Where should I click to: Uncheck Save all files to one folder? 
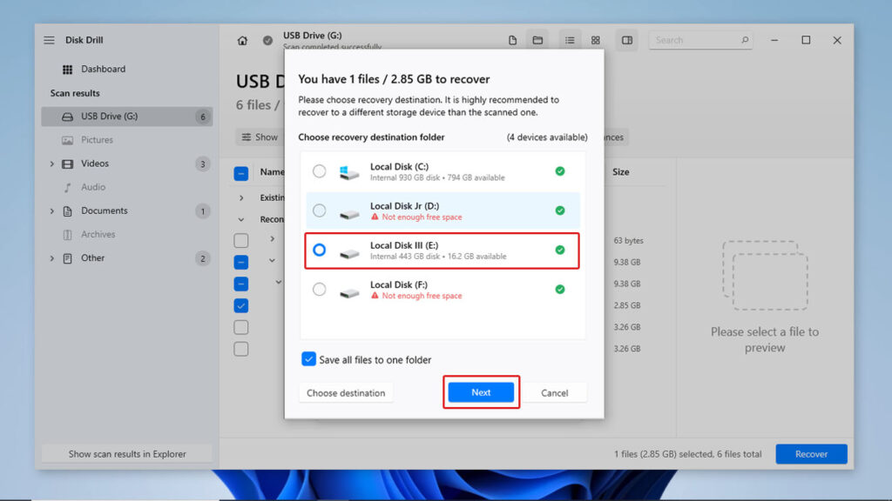tap(307, 359)
